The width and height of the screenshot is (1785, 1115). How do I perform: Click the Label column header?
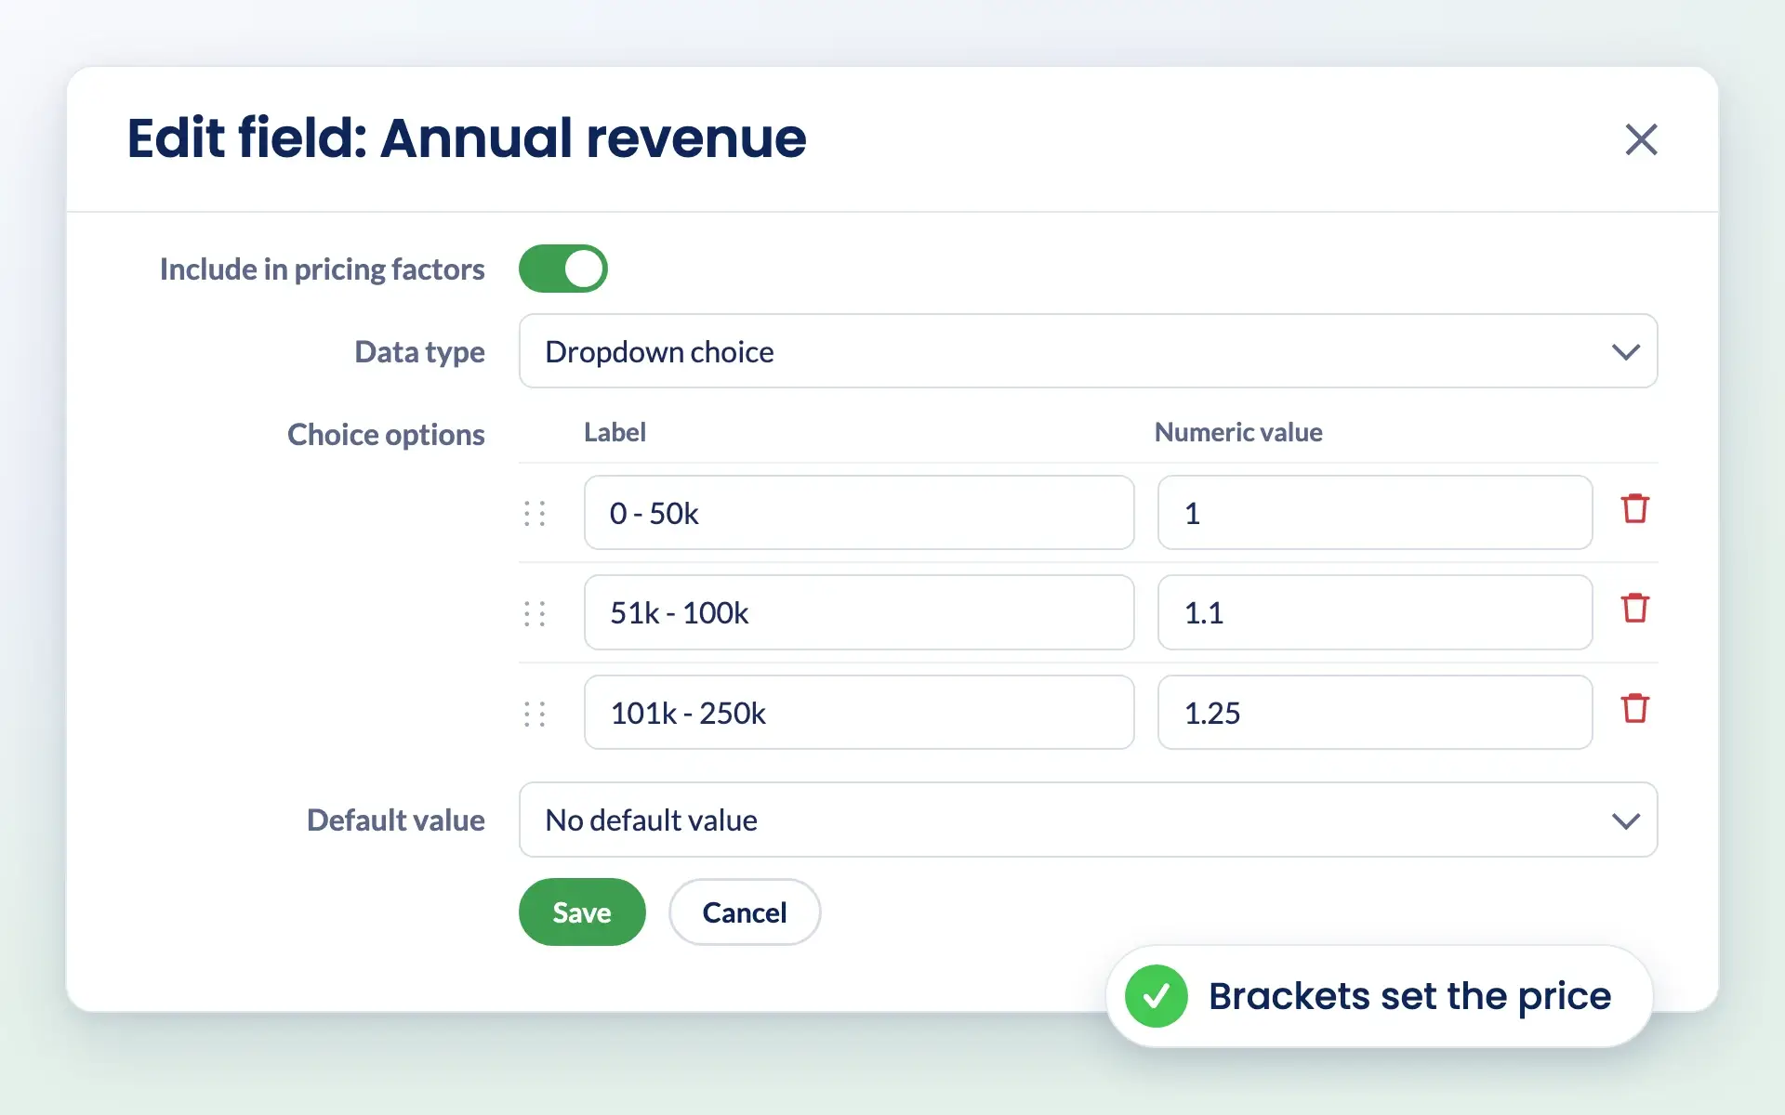point(615,432)
